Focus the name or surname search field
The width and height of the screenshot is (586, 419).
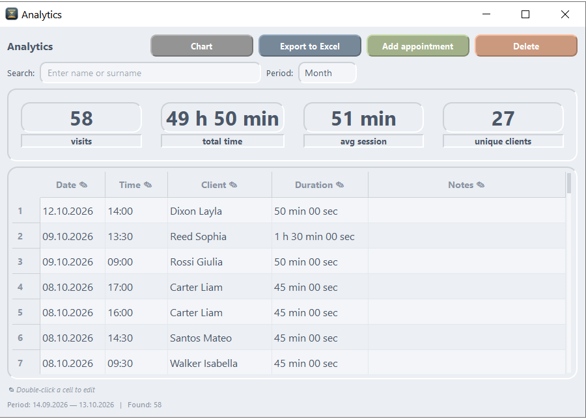[x=150, y=73]
